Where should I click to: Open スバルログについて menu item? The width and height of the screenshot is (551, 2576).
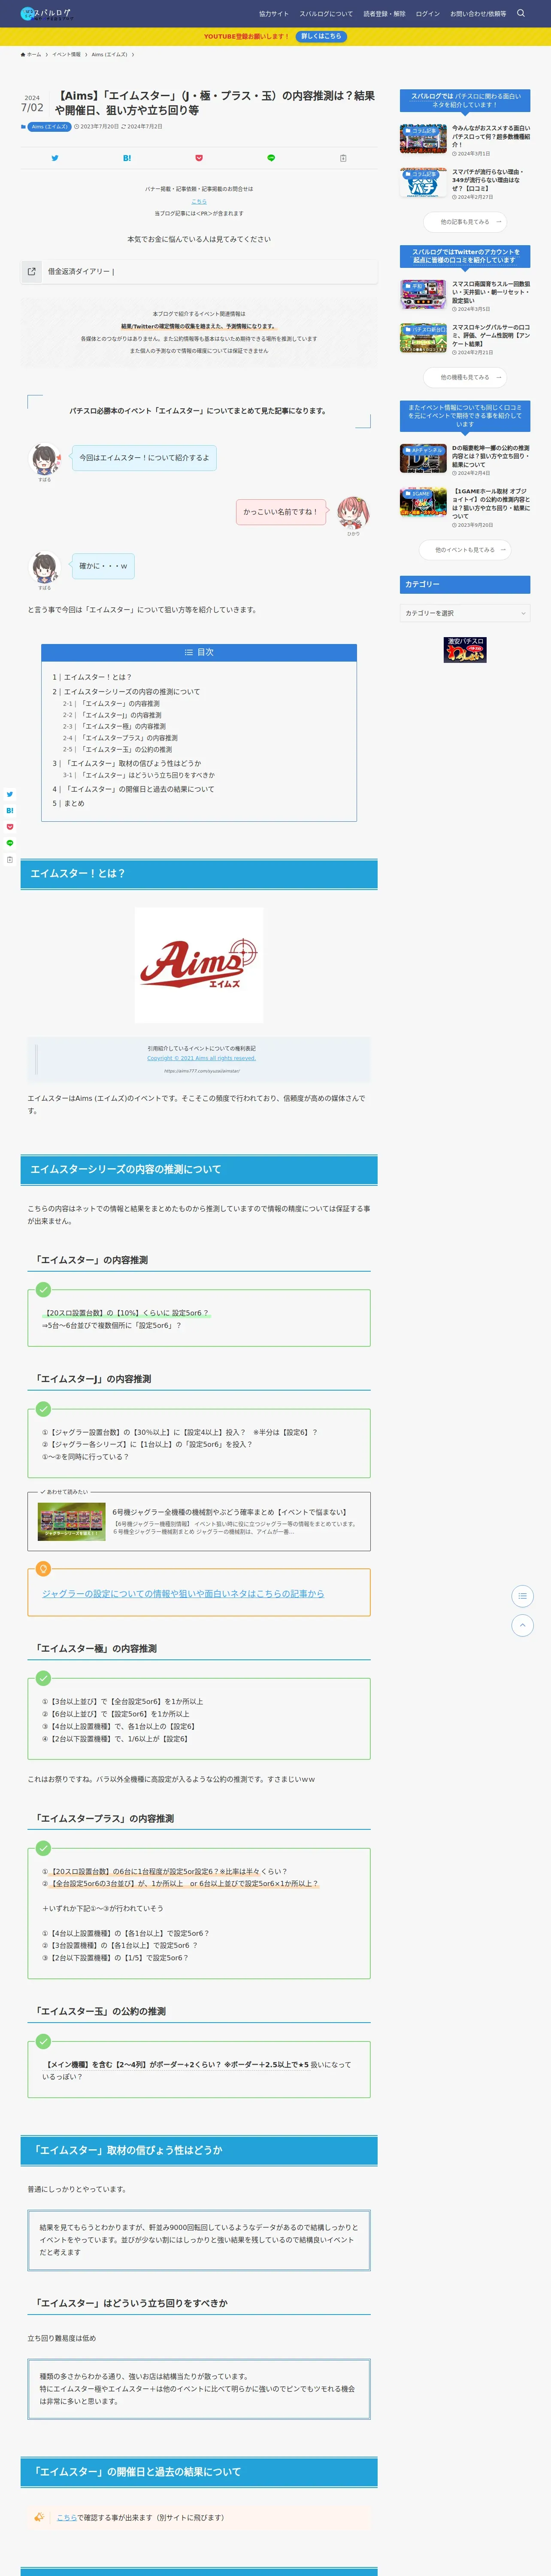(326, 14)
